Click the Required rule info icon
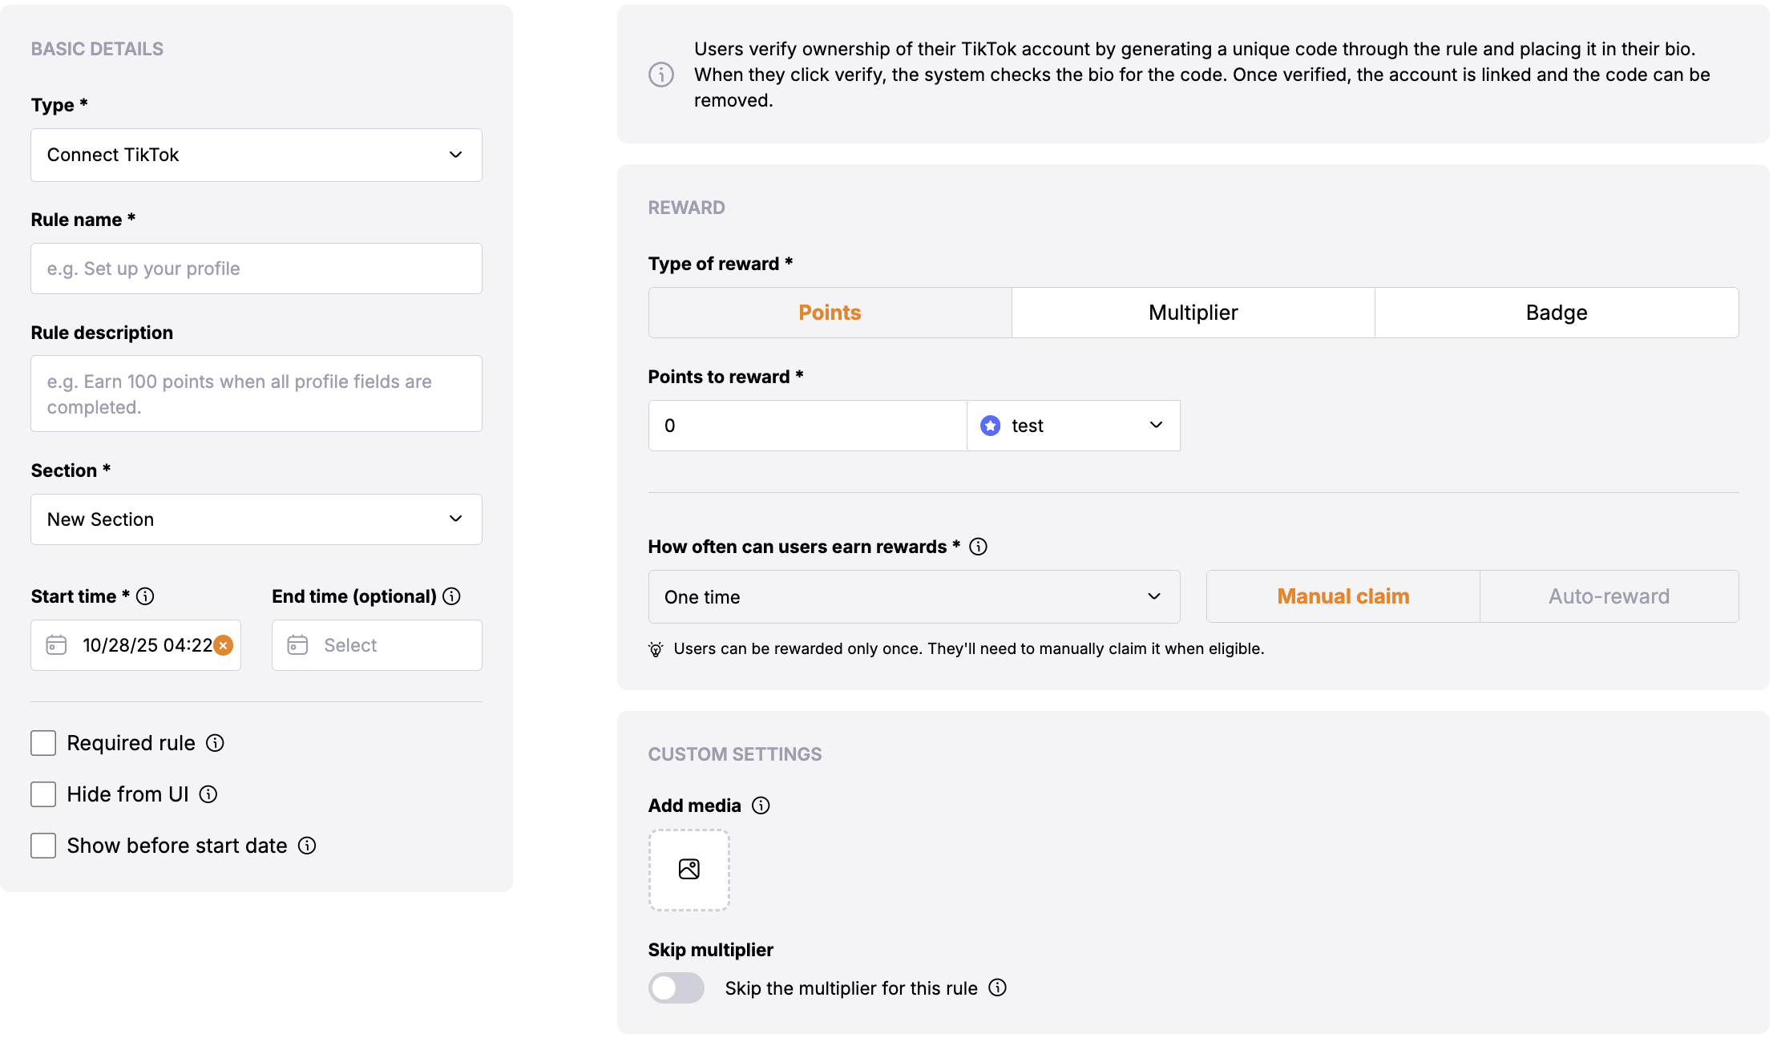 click(x=215, y=743)
